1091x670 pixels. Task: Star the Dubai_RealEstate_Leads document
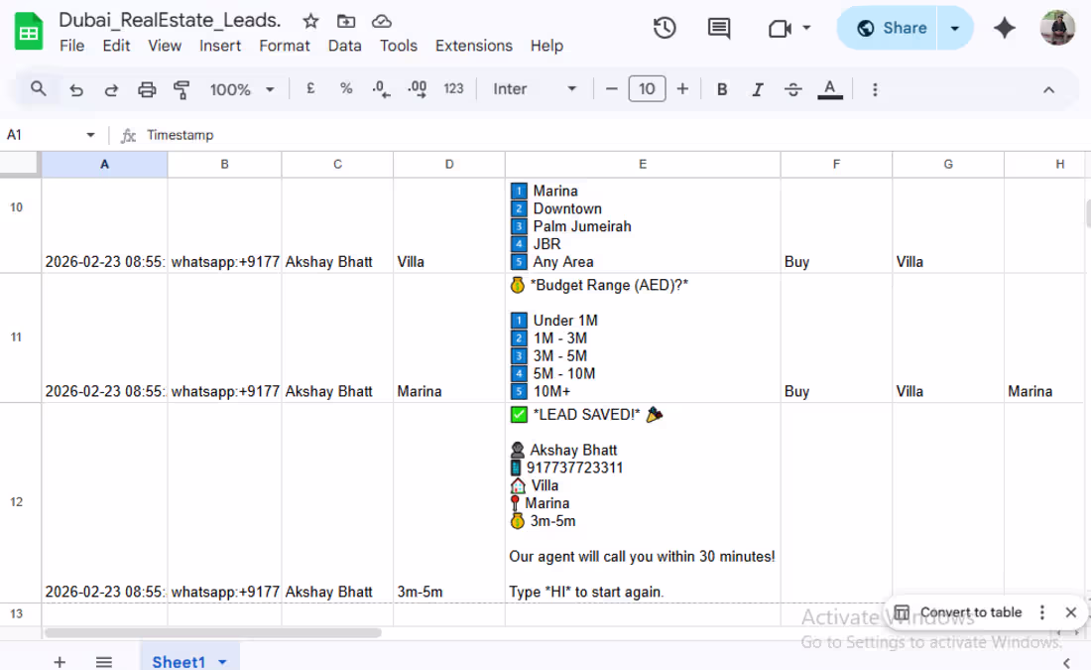310,21
